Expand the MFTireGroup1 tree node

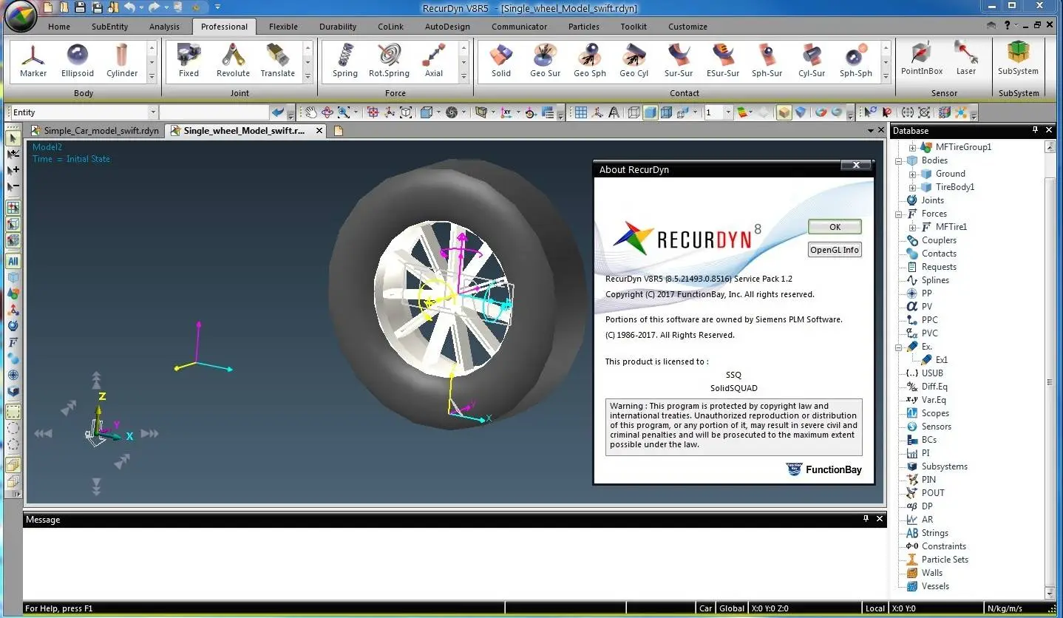(912, 147)
